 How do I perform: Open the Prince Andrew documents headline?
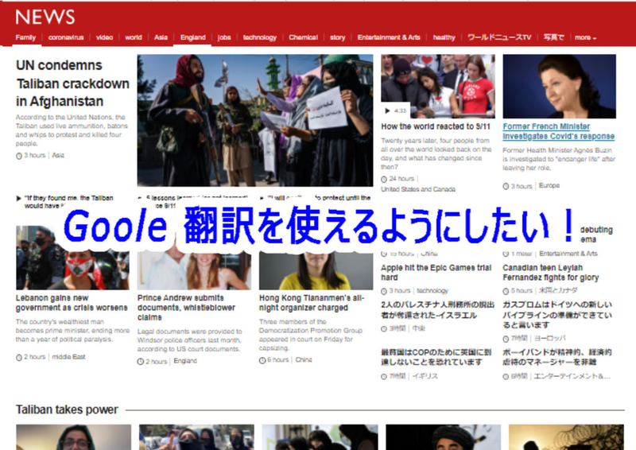tap(186, 308)
